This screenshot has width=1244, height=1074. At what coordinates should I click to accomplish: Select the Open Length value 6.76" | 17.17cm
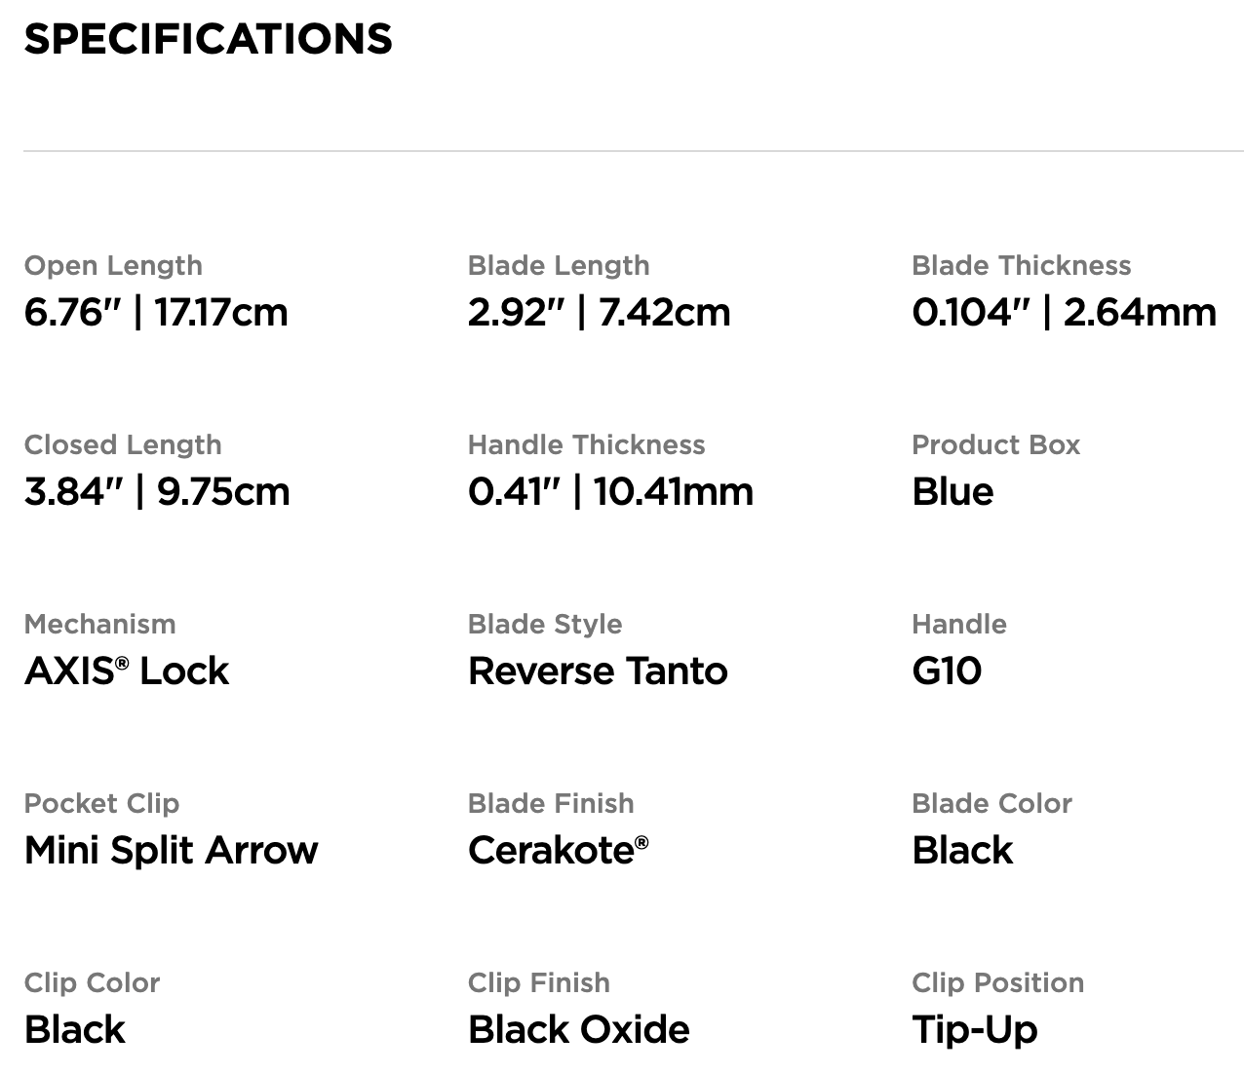click(x=156, y=313)
